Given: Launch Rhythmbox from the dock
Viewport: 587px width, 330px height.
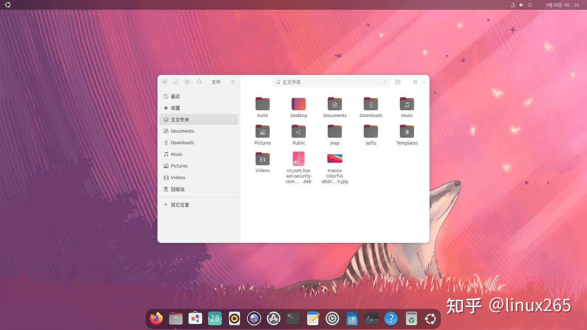Looking at the screenshot, I should click(234, 318).
